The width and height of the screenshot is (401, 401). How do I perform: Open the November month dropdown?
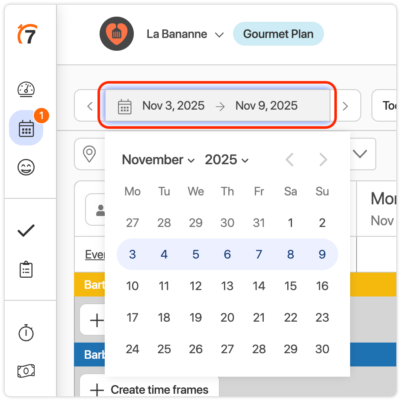158,160
